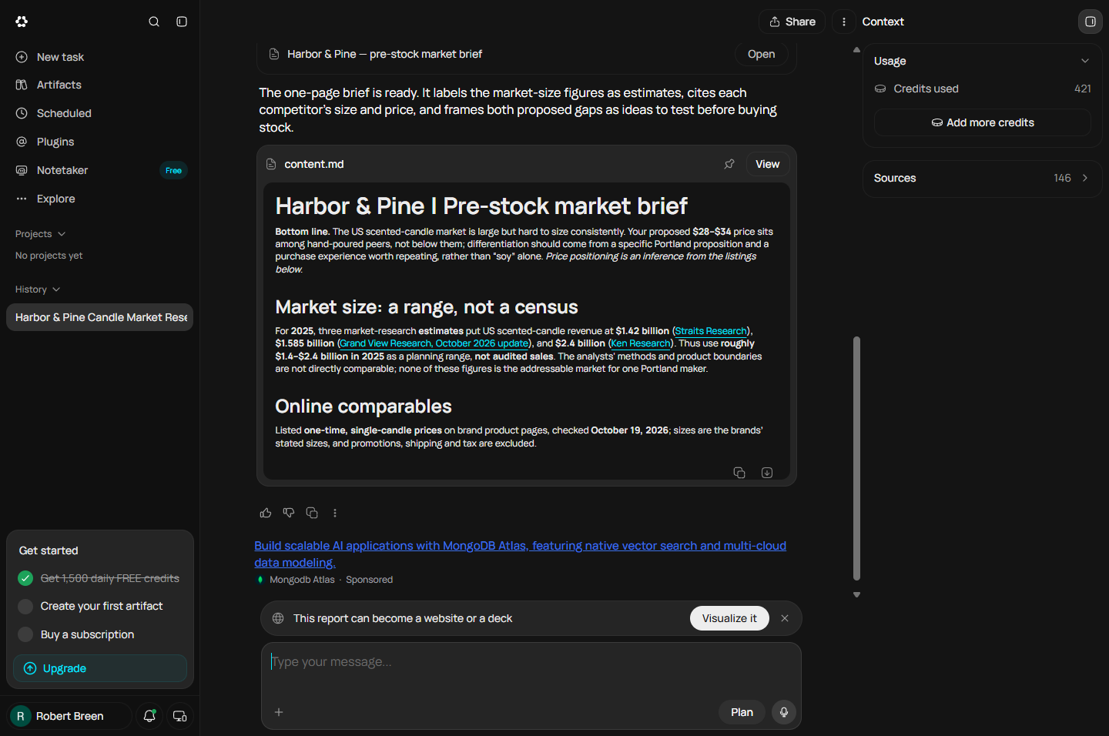Open the Harbor & Pine market brief
Image resolution: width=1109 pixels, height=736 pixels.
761,54
